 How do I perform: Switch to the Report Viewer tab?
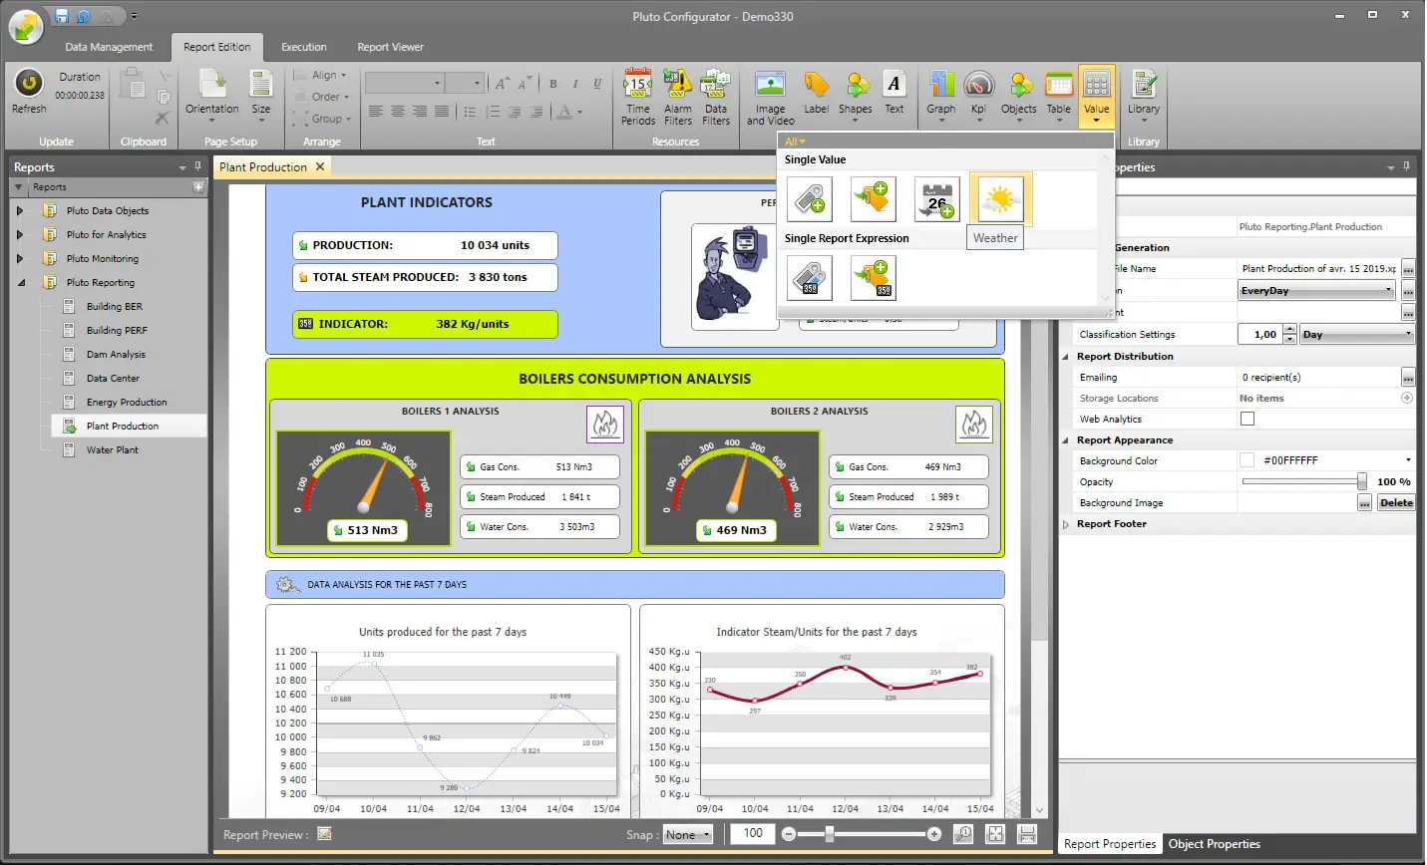391,47
